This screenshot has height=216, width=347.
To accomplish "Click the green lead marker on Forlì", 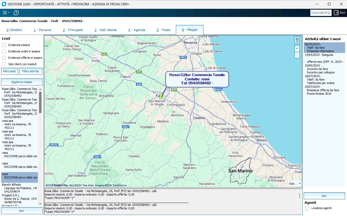I will click(161, 96).
